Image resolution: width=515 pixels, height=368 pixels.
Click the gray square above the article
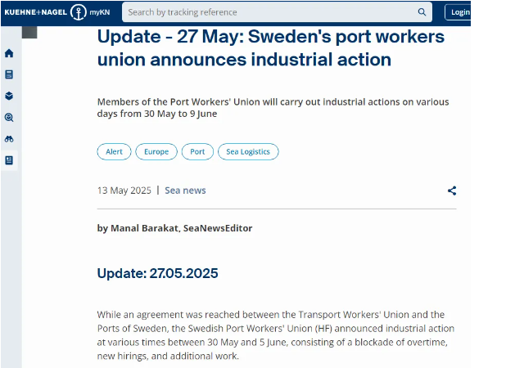pyautogui.click(x=29, y=32)
